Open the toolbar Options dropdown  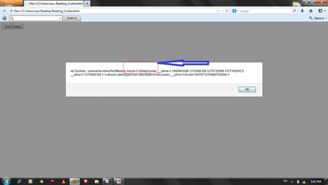coord(318,18)
